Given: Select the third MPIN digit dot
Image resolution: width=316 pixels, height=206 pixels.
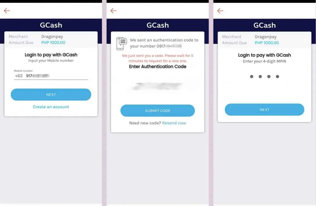Looking at the screenshot, I should click(269, 76).
